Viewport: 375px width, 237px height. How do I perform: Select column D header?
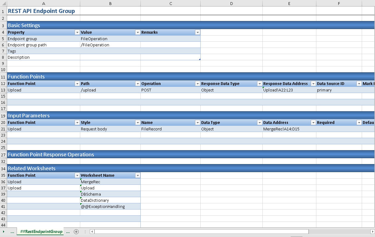[231, 3]
